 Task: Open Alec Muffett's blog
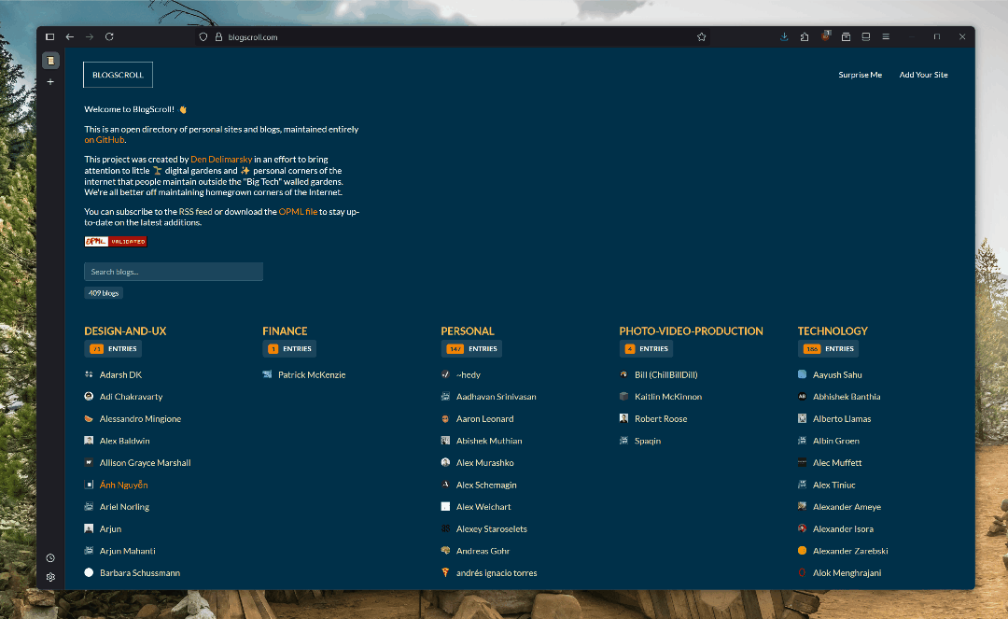pyautogui.click(x=837, y=462)
